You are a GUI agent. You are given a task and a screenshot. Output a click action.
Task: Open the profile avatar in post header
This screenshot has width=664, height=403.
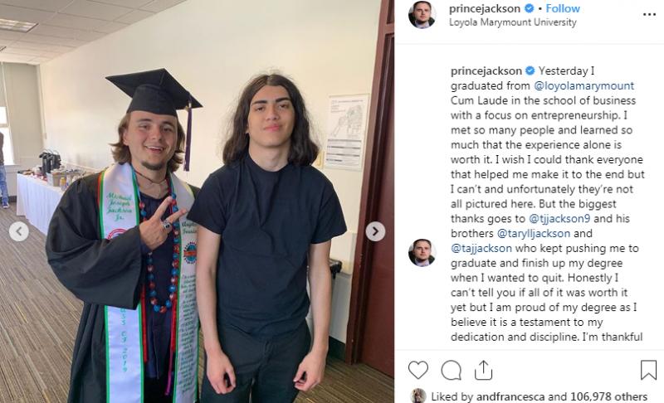(422, 15)
